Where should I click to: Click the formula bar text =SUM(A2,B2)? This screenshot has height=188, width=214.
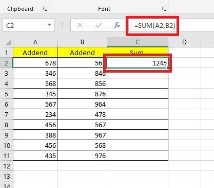click(x=155, y=26)
